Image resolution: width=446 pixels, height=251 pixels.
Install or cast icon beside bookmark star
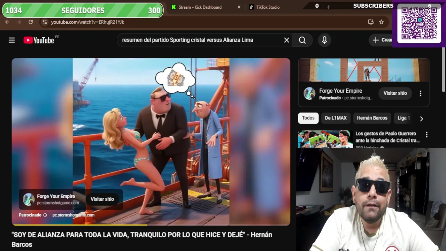point(371,22)
